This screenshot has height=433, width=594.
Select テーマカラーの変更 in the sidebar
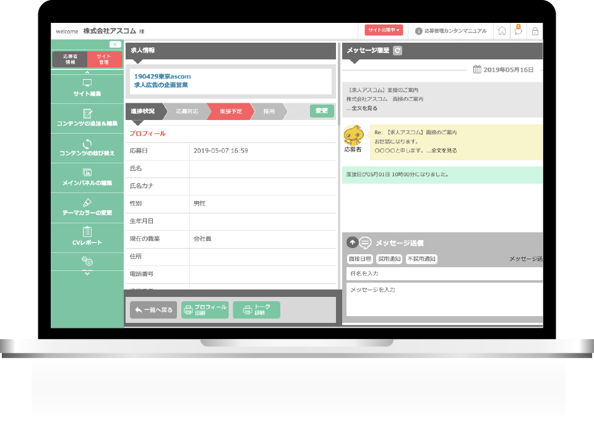(87, 207)
